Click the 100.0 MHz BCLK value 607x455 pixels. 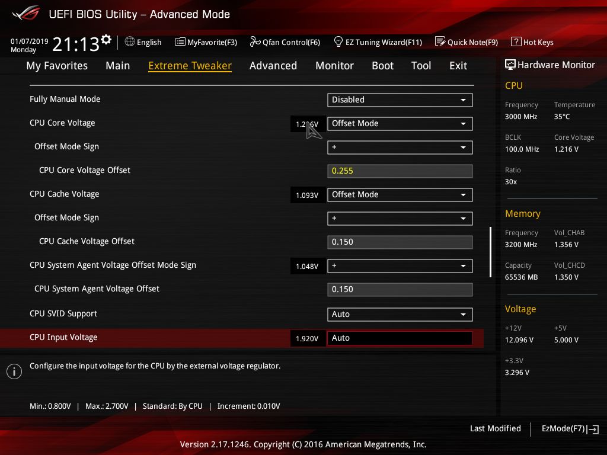(x=522, y=149)
